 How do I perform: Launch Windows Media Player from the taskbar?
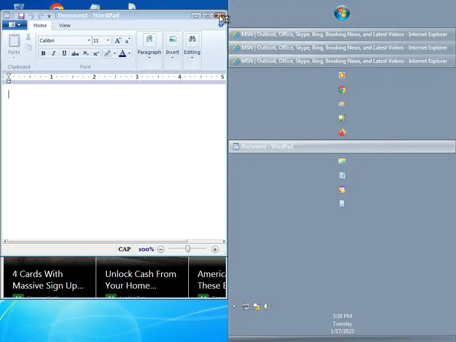tap(342, 75)
